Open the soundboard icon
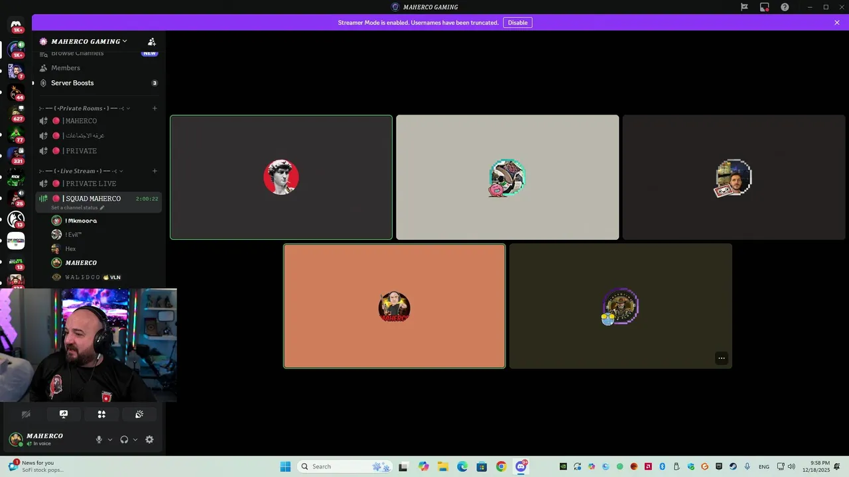Screen dimensions: 849x477 [139, 414]
